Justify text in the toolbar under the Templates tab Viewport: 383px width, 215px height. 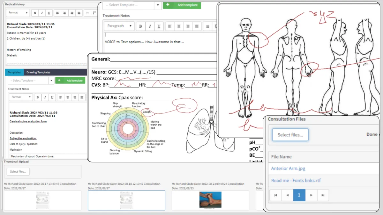[82, 97]
